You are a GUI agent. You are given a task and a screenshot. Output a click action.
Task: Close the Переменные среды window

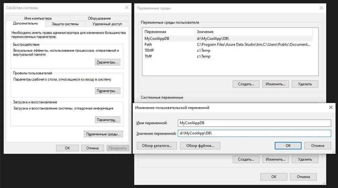point(321,8)
